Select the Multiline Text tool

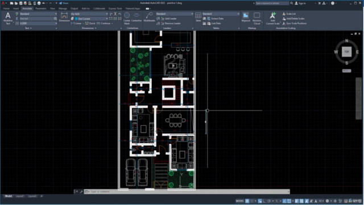coord(8,18)
